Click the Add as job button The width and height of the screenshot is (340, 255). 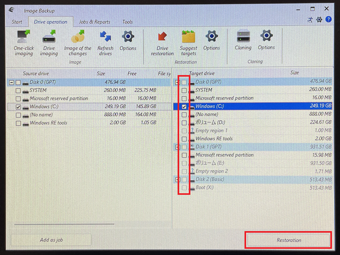click(x=51, y=240)
